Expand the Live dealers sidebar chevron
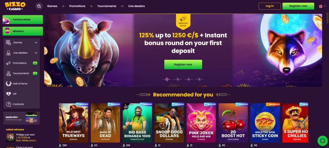 tap(36, 53)
